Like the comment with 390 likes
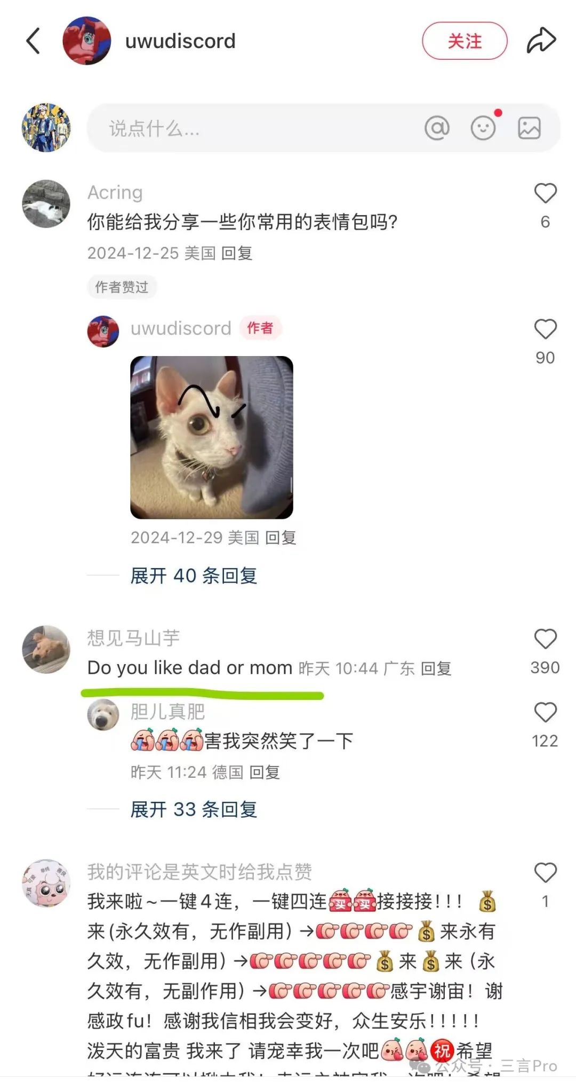 tap(545, 639)
